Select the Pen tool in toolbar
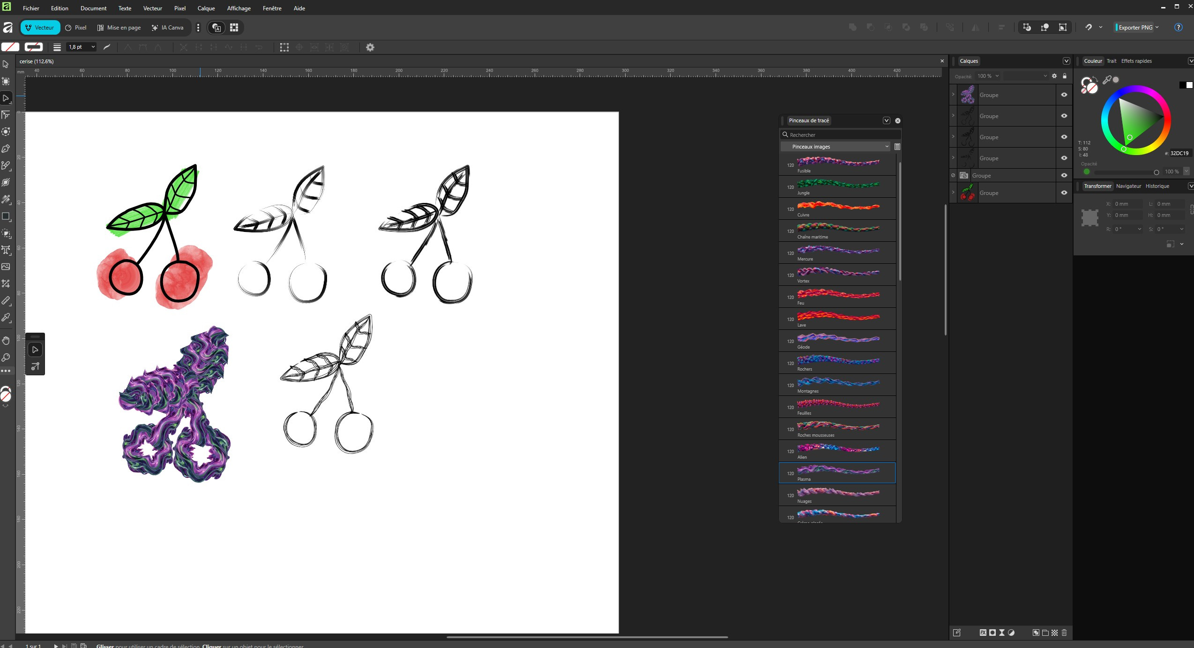The image size is (1194, 648). click(x=6, y=149)
